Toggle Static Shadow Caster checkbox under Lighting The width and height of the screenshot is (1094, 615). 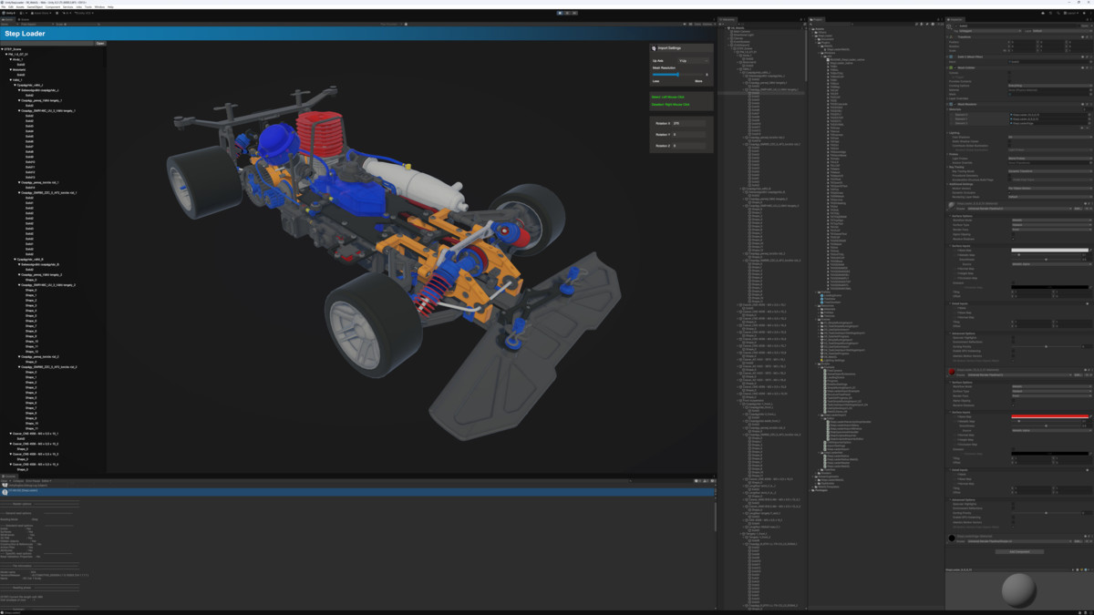1010,141
